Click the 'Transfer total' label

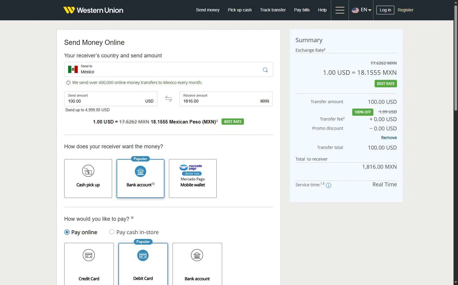coord(330,147)
